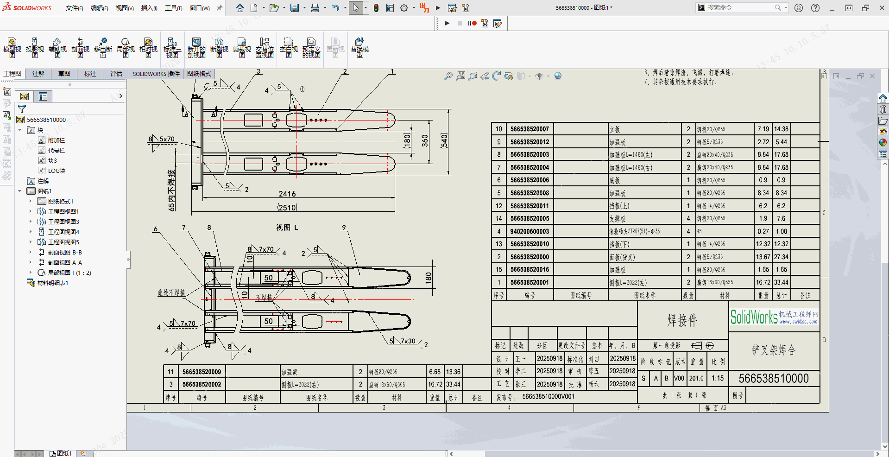Insert a Detail View (局部视图)

pyautogui.click(x=126, y=47)
